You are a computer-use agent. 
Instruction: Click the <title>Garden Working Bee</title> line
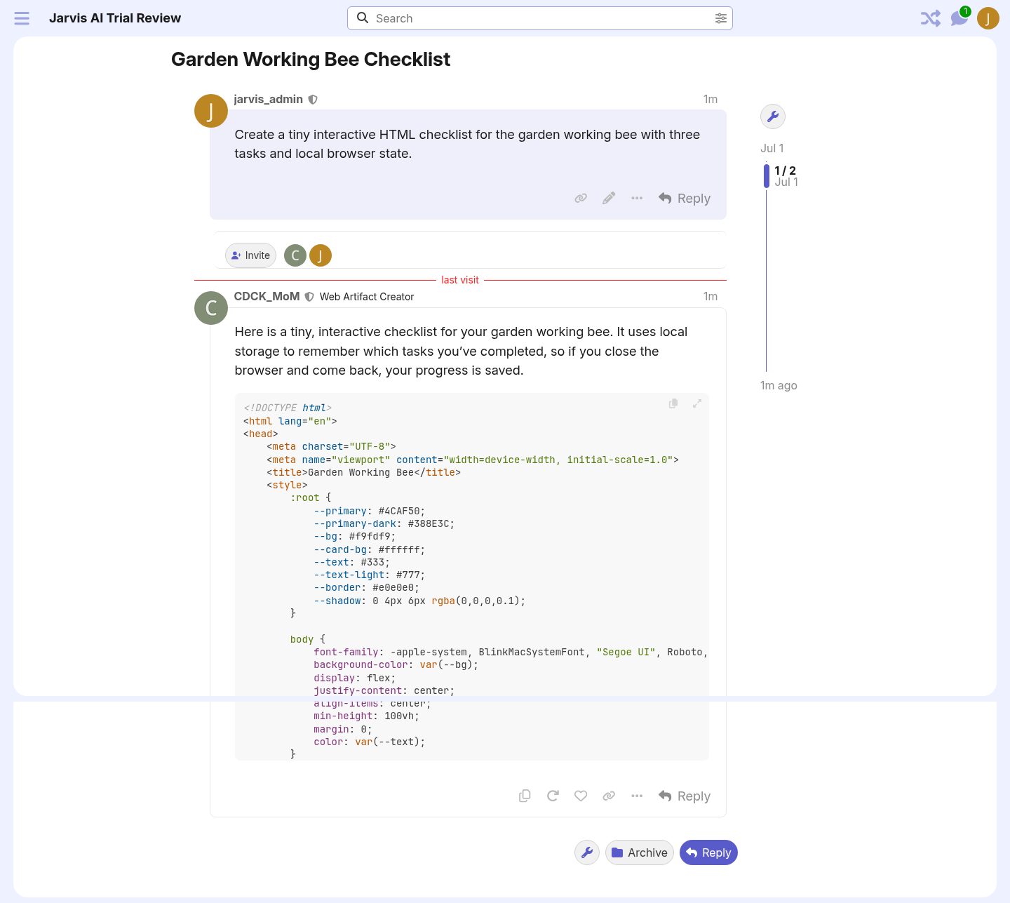point(364,472)
